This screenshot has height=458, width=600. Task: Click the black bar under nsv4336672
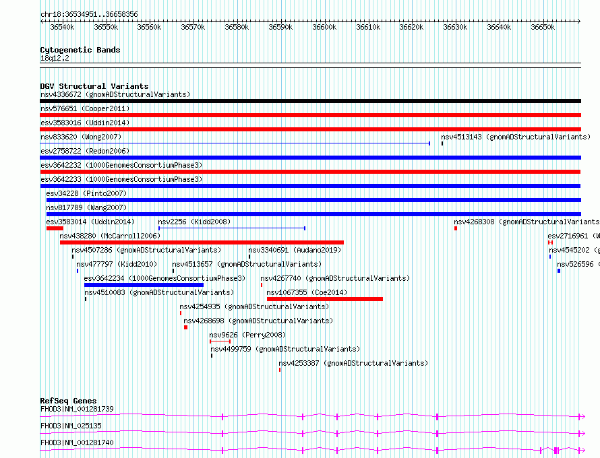310,101
